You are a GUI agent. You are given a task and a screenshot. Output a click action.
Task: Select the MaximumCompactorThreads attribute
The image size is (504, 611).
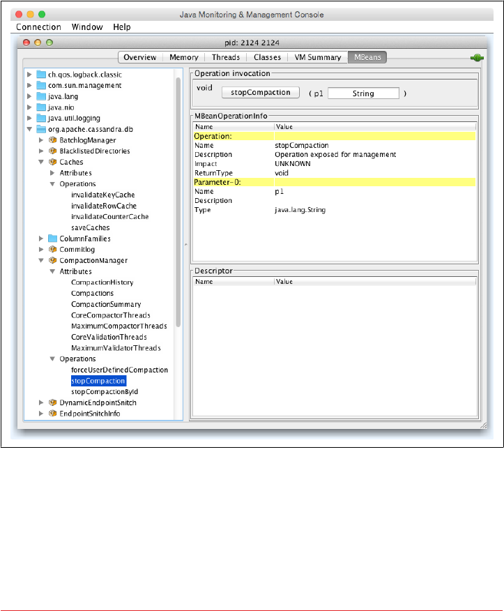[119, 326]
